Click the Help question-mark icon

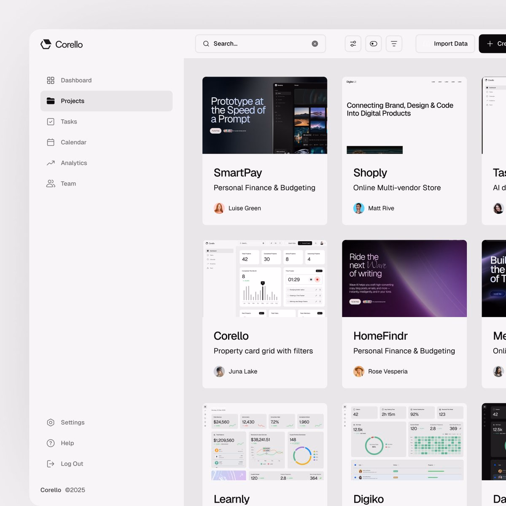coord(51,443)
